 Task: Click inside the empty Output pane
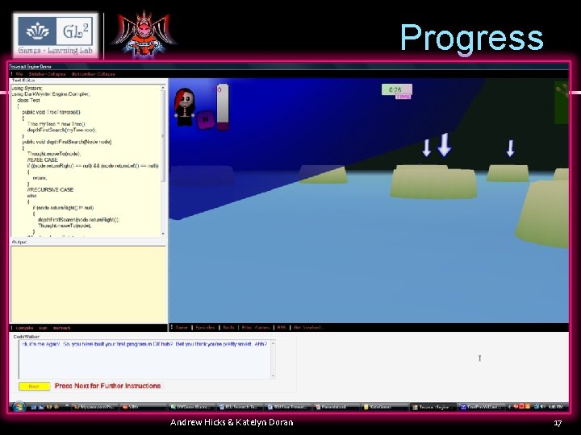click(88, 284)
